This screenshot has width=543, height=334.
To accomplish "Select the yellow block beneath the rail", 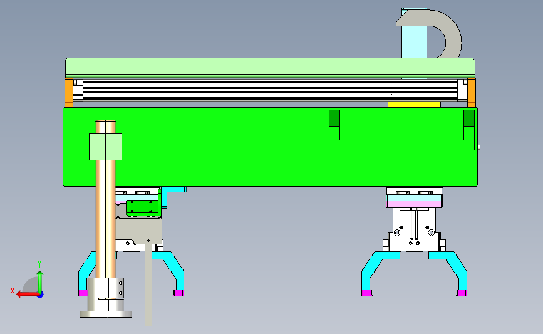I will pyautogui.click(x=414, y=105).
